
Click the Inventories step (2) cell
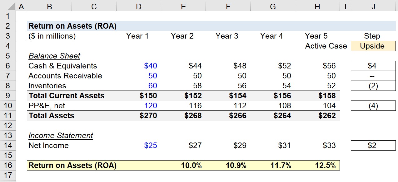click(x=373, y=86)
